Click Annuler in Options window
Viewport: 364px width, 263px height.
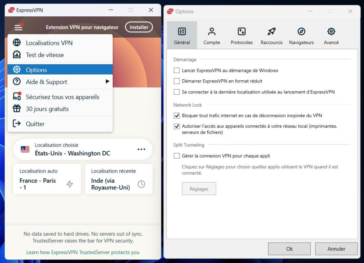[336, 249]
